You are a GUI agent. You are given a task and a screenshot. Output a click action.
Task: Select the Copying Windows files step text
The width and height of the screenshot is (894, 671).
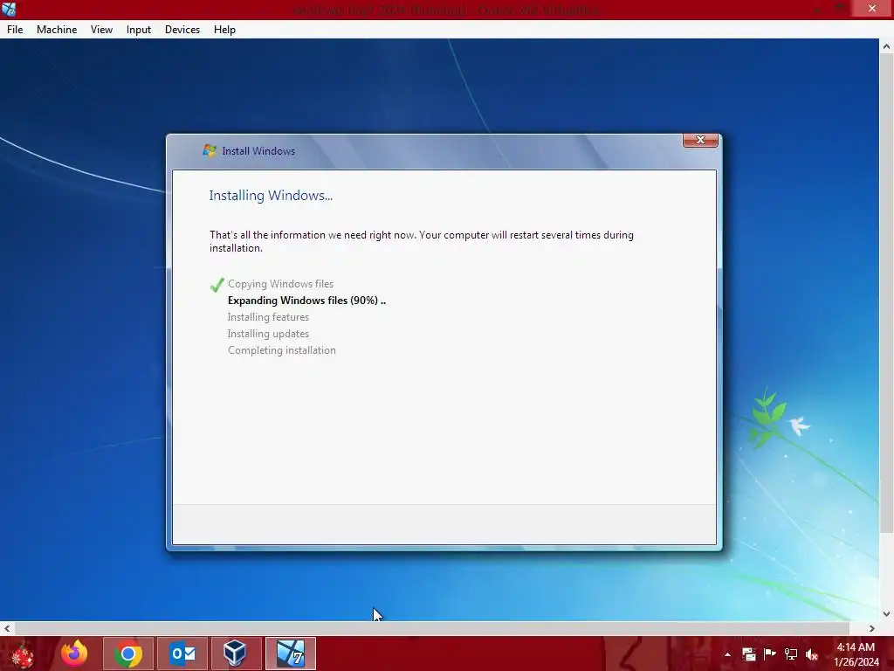[x=280, y=284]
